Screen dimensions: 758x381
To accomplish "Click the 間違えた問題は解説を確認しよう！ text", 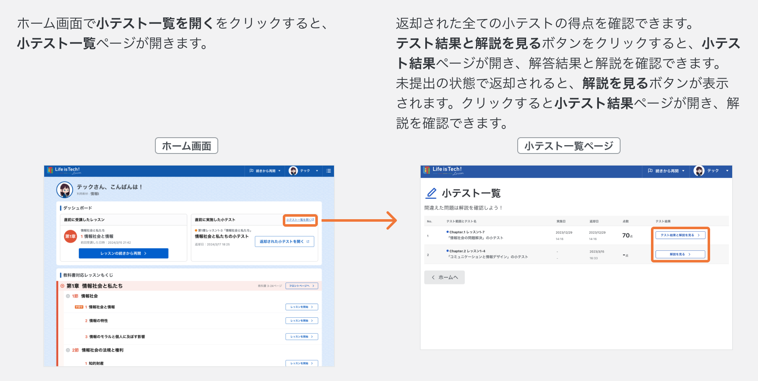I will pyautogui.click(x=464, y=208).
